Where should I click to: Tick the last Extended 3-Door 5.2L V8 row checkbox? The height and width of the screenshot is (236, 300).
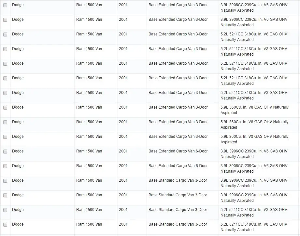point(5,93)
